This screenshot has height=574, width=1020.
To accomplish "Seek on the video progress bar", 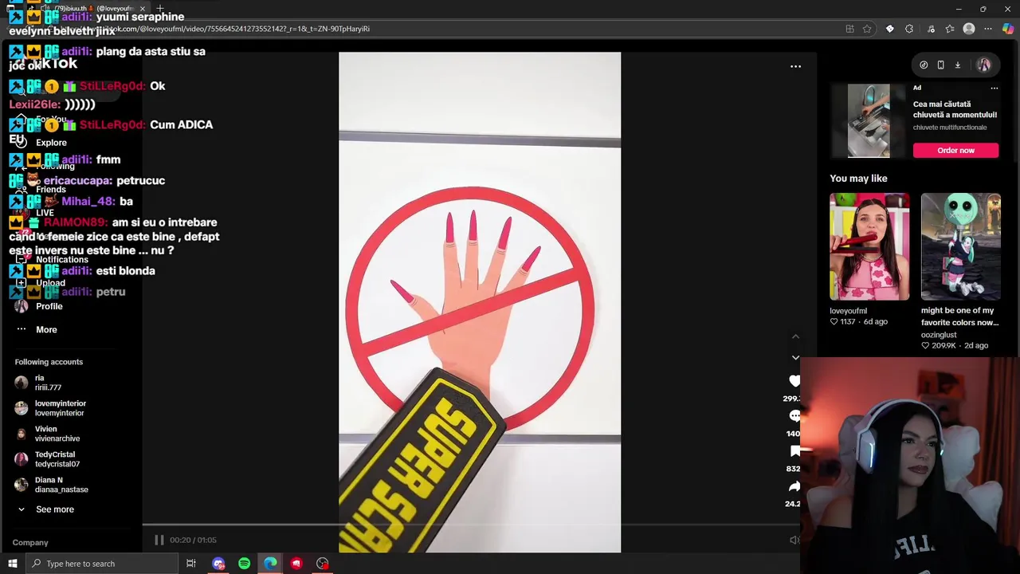I will point(470,525).
